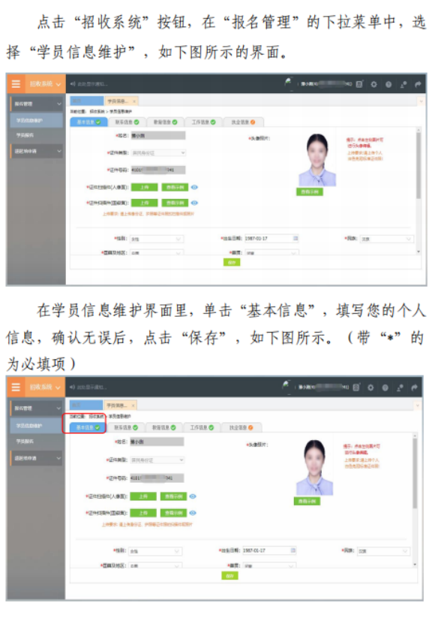Screen dimensions: 432x621
Task: Toggle eye icon beside 人像面 row, lower screenshot
Action: (x=193, y=496)
